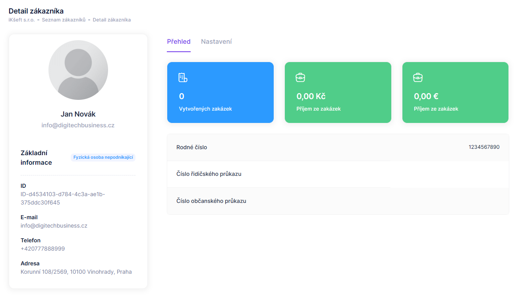Click the briefcase icon in the € income card
Viewport: 518px width, 296px height.
click(417, 78)
